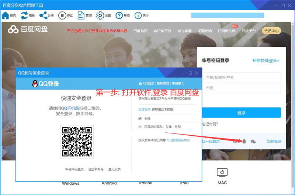Image resolution: width=295 pixels, height=195 pixels.
Task: Open 官方微博 nav item
Action: tap(184, 31)
